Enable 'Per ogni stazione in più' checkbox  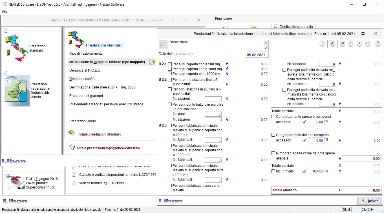[170, 89]
